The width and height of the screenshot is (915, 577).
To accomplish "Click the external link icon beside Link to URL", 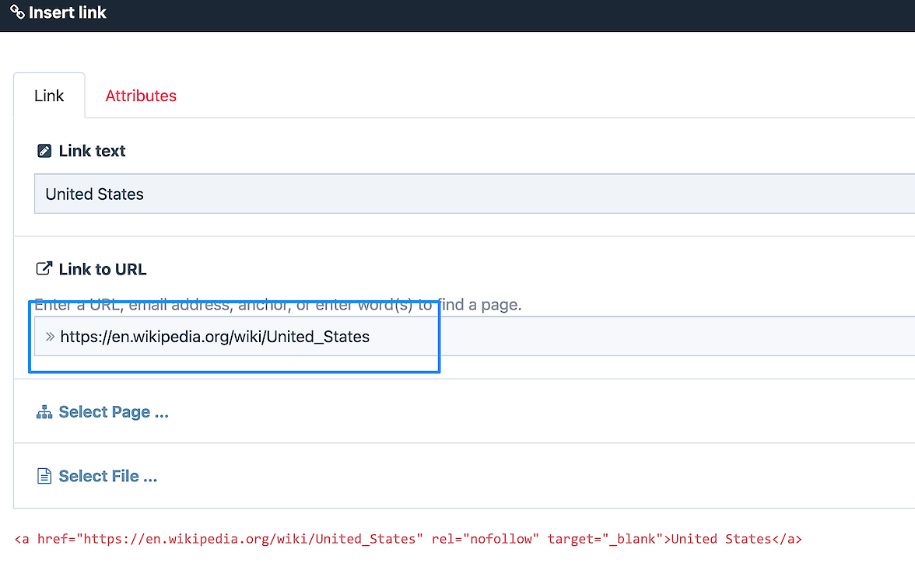I will tap(44, 269).
